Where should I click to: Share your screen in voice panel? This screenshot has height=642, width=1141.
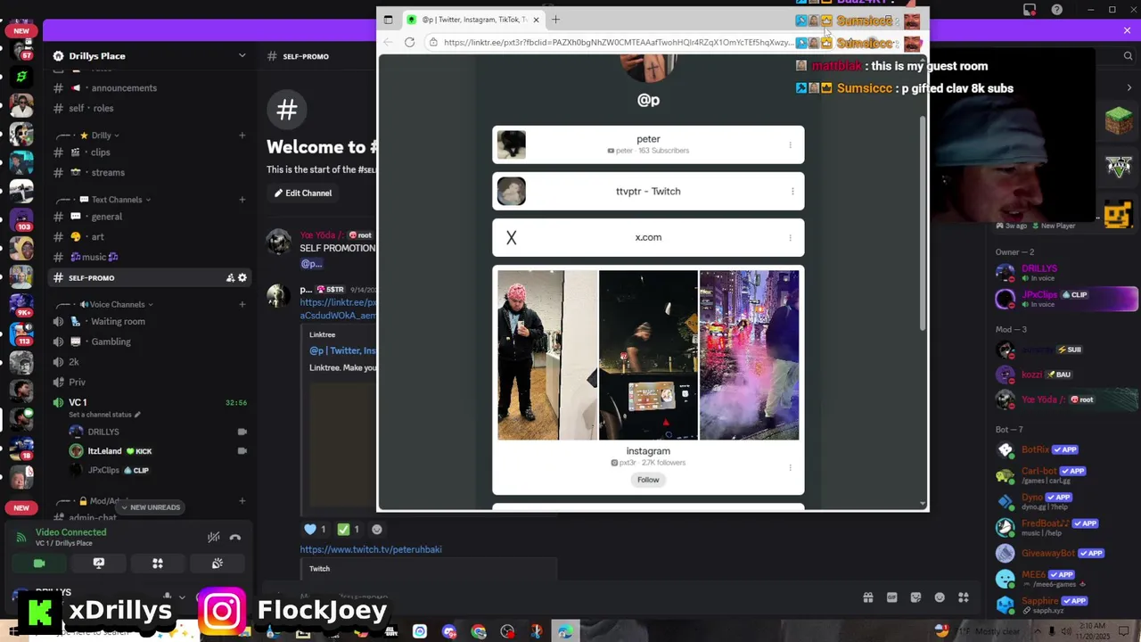99,564
